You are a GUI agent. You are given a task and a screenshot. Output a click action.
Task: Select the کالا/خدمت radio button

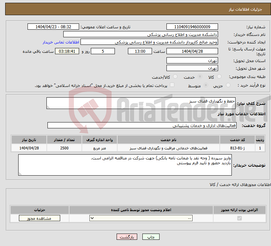175,77
